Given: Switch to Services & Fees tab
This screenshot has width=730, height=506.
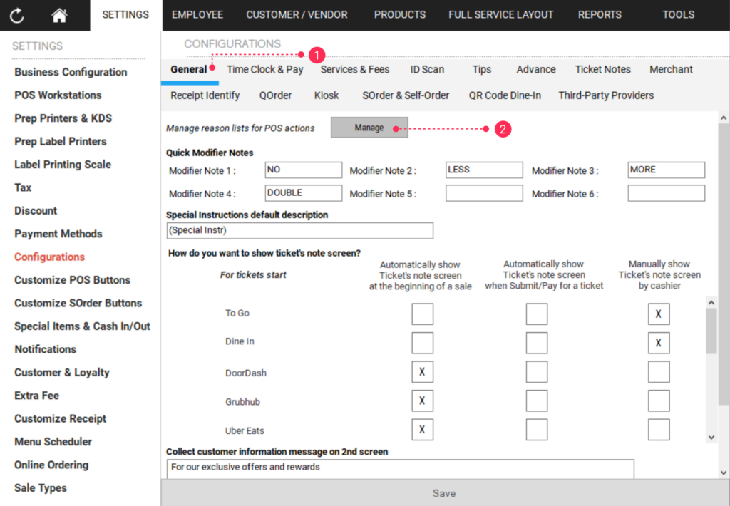Looking at the screenshot, I should click(x=355, y=69).
